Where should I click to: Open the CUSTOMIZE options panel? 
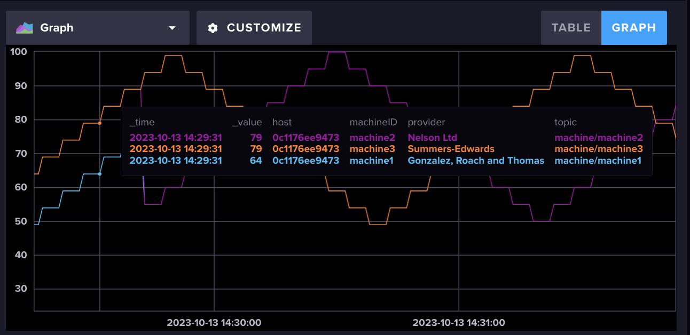254,28
